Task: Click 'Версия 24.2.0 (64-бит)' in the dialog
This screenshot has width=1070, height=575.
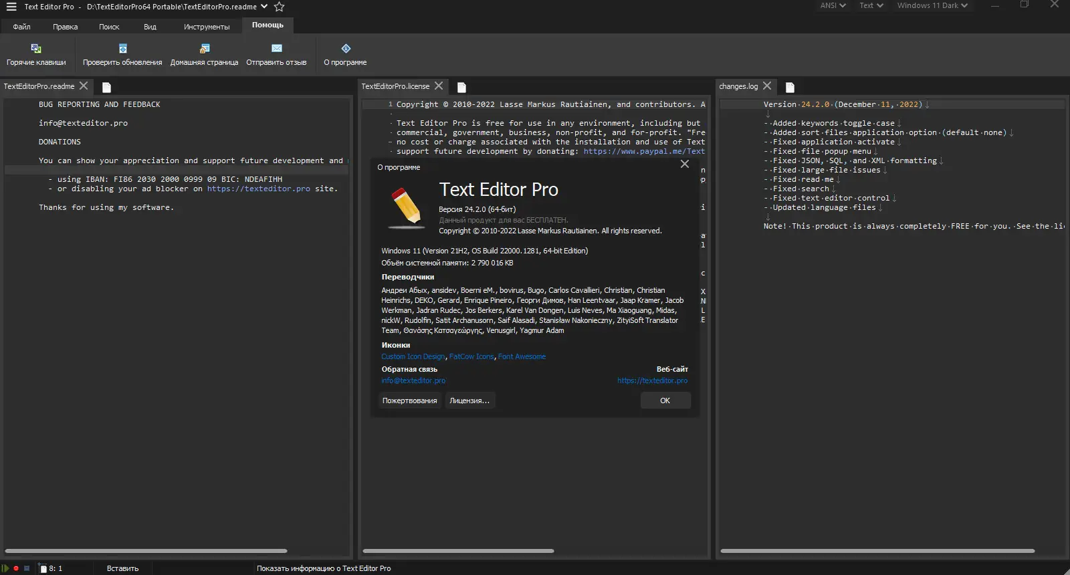Action: point(477,209)
